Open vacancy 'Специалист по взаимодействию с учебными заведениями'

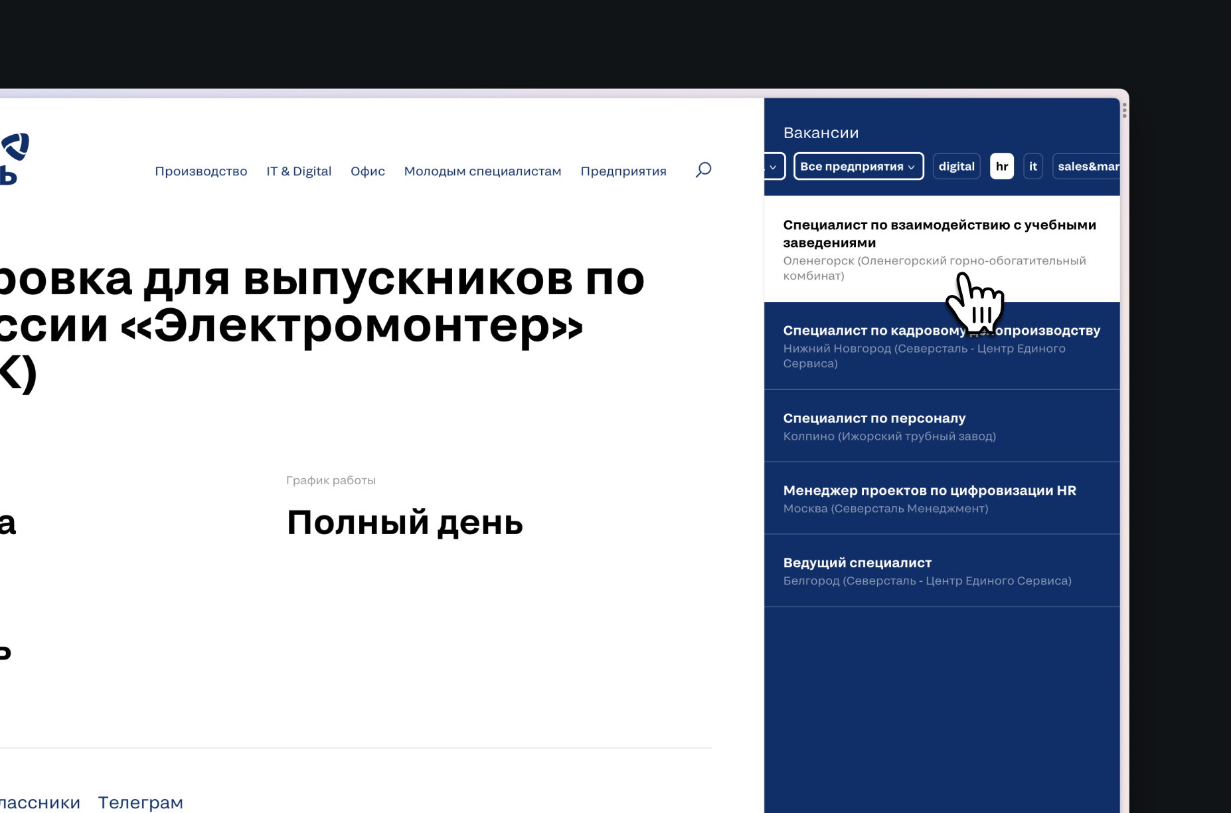(x=939, y=234)
